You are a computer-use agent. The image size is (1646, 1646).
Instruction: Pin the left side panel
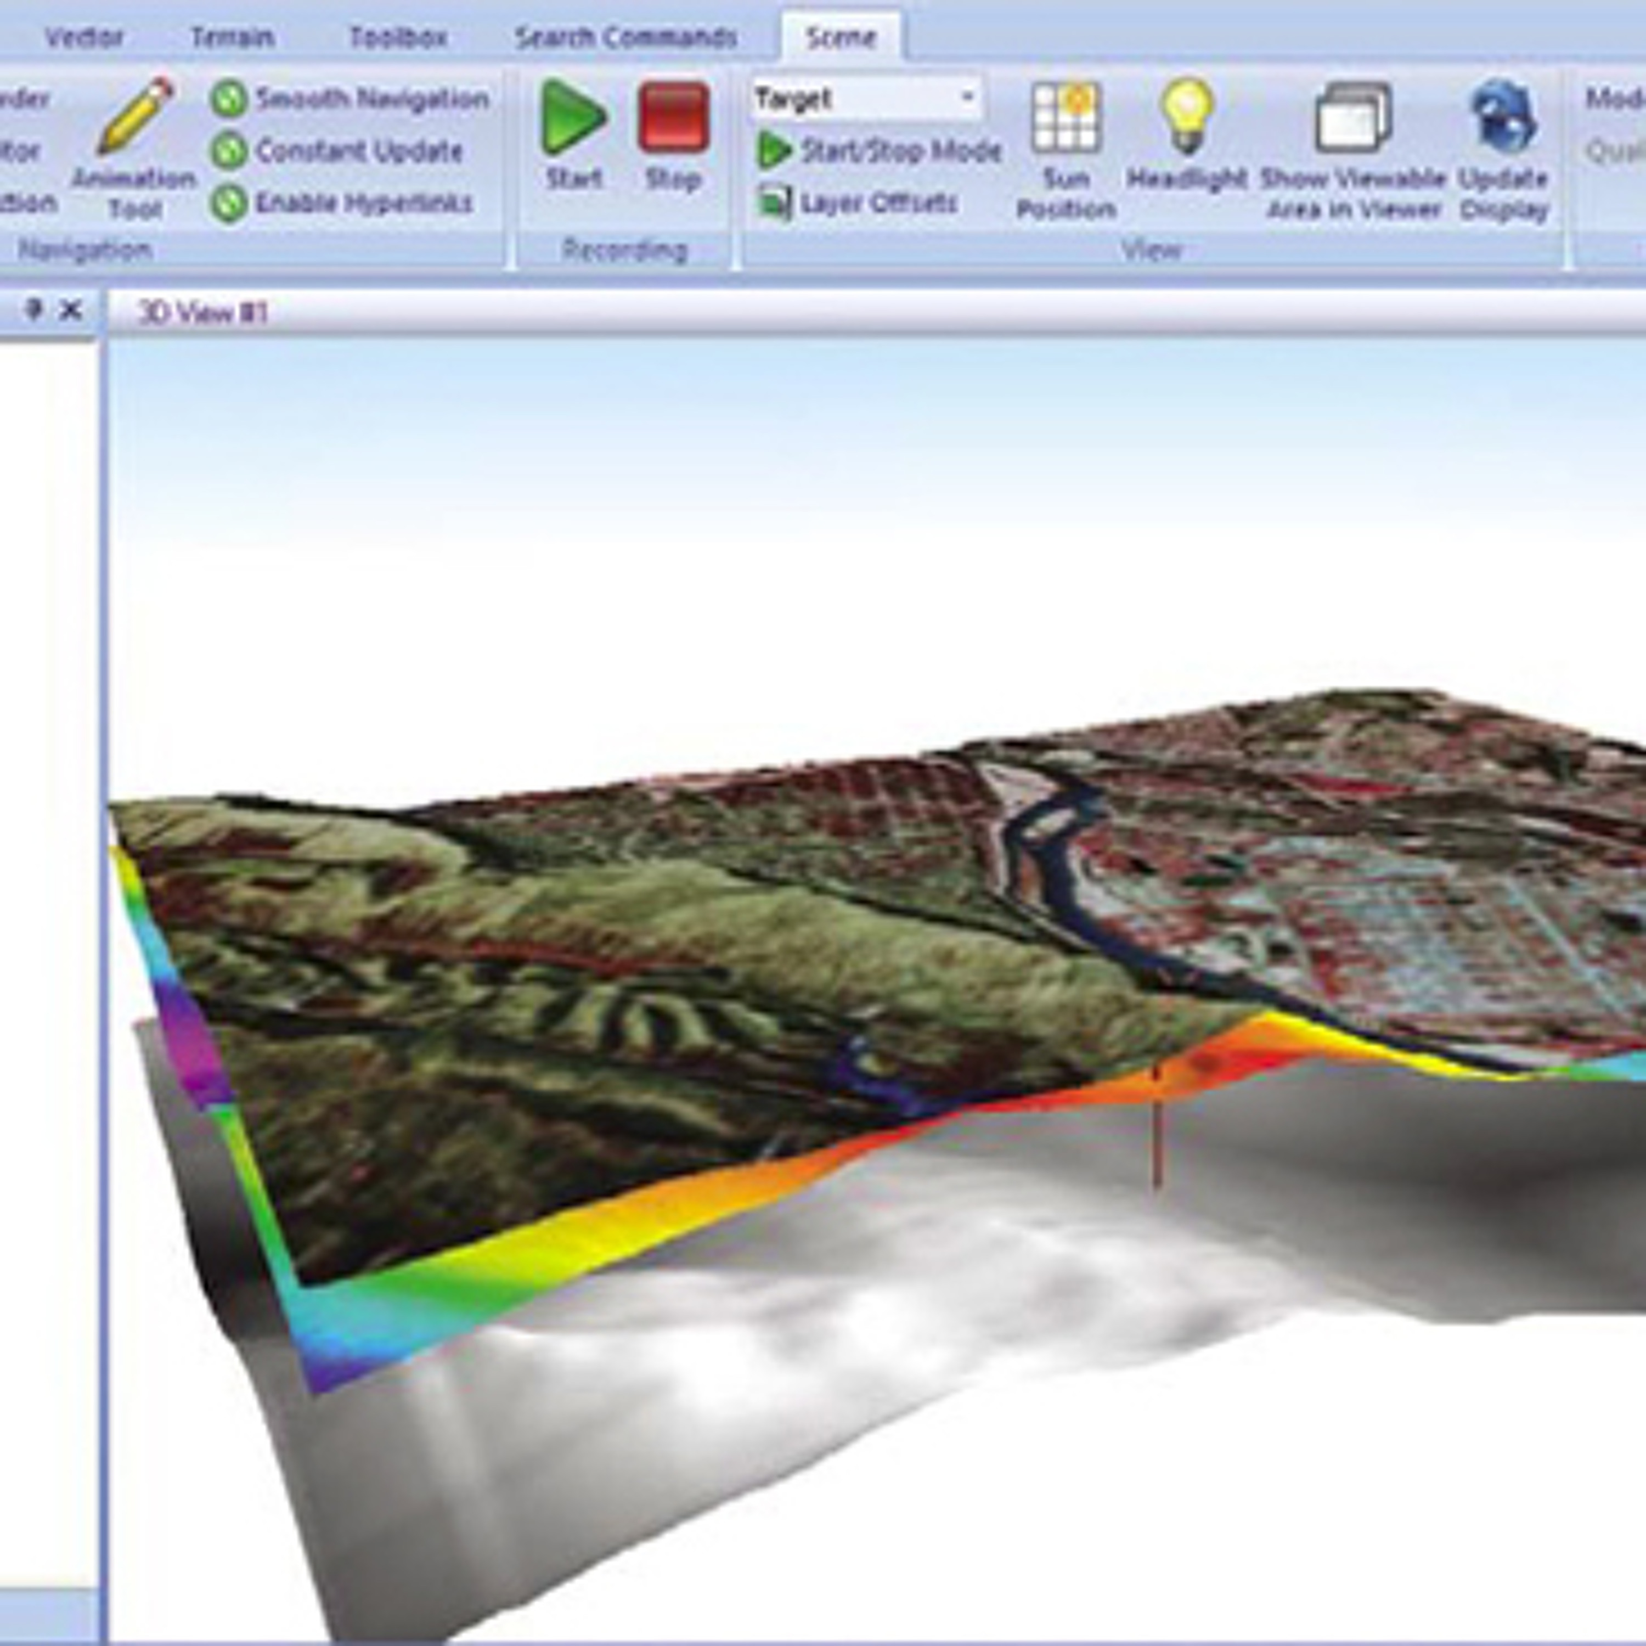[34, 310]
